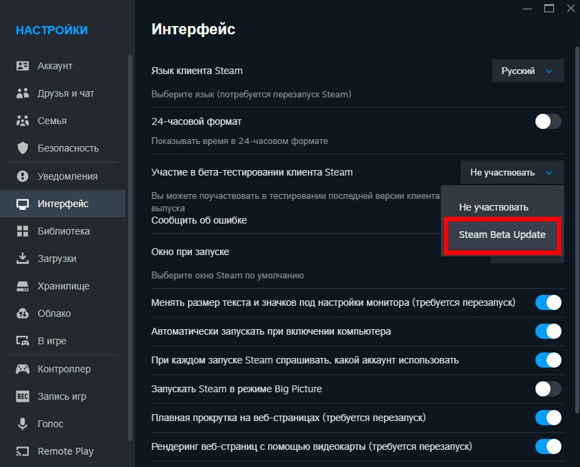The height and width of the screenshot is (467, 580).
Task: Choose Не участвовать in the dropdown list
Action: click(503, 207)
